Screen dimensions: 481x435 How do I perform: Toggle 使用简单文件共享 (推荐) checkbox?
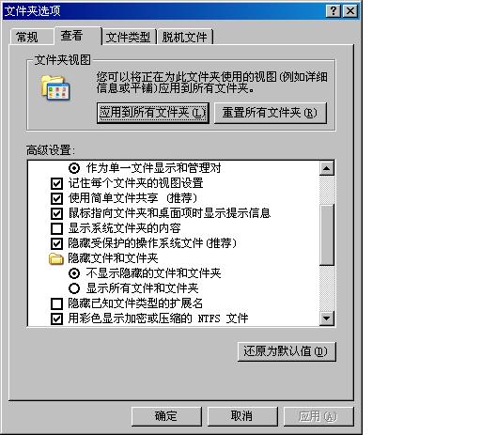coord(56,198)
